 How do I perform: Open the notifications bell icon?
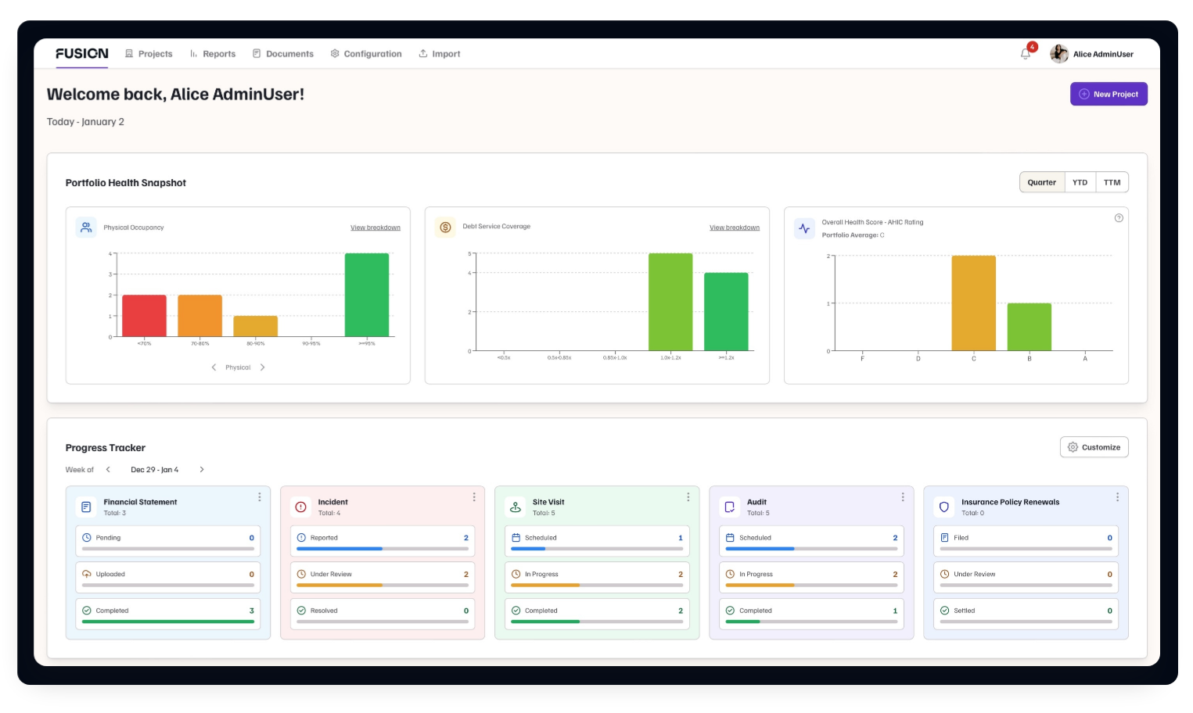coord(1026,54)
